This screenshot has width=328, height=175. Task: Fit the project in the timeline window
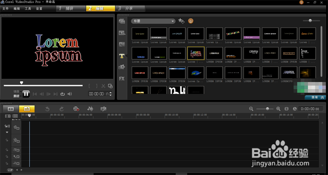point(287,109)
